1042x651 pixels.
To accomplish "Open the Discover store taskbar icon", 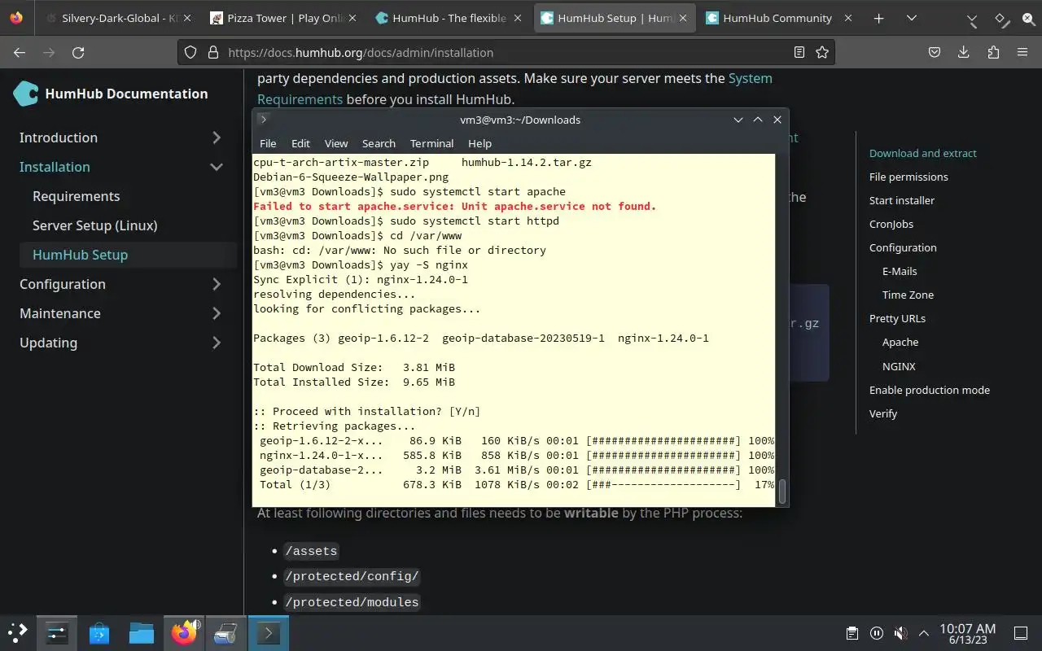I will 99,632.
